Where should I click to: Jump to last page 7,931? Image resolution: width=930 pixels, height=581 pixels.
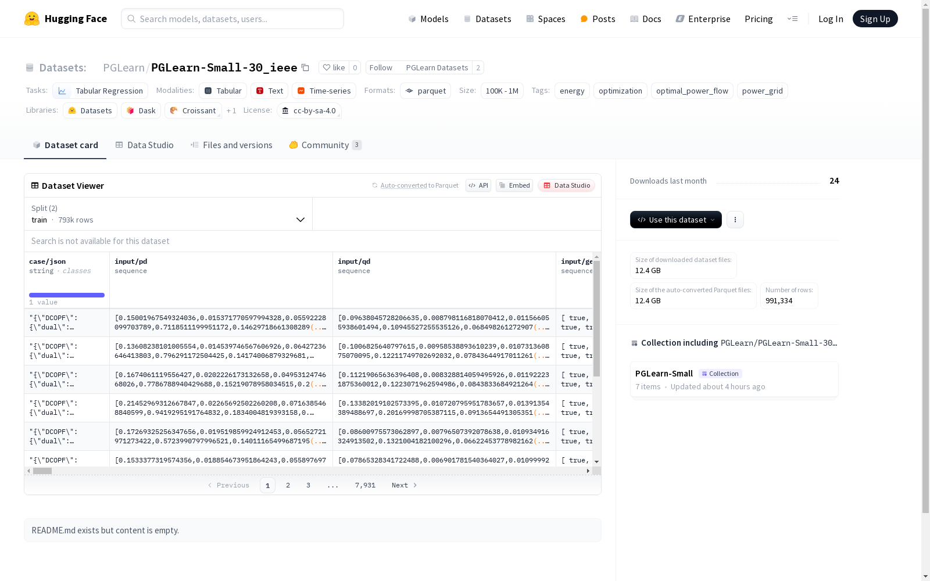point(365,485)
